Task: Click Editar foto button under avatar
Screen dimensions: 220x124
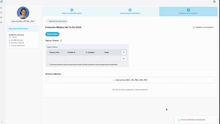Action: (23, 21)
